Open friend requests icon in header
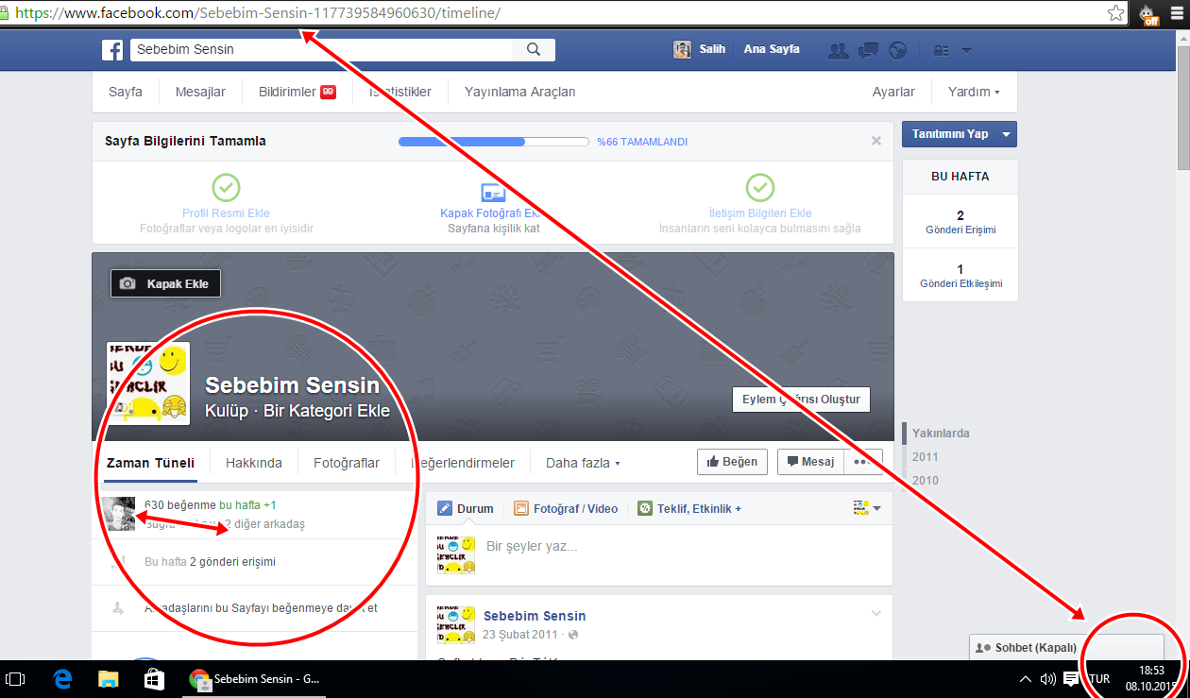The height and width of the screenshot is (698, 1190). click(x=838, y=50)
